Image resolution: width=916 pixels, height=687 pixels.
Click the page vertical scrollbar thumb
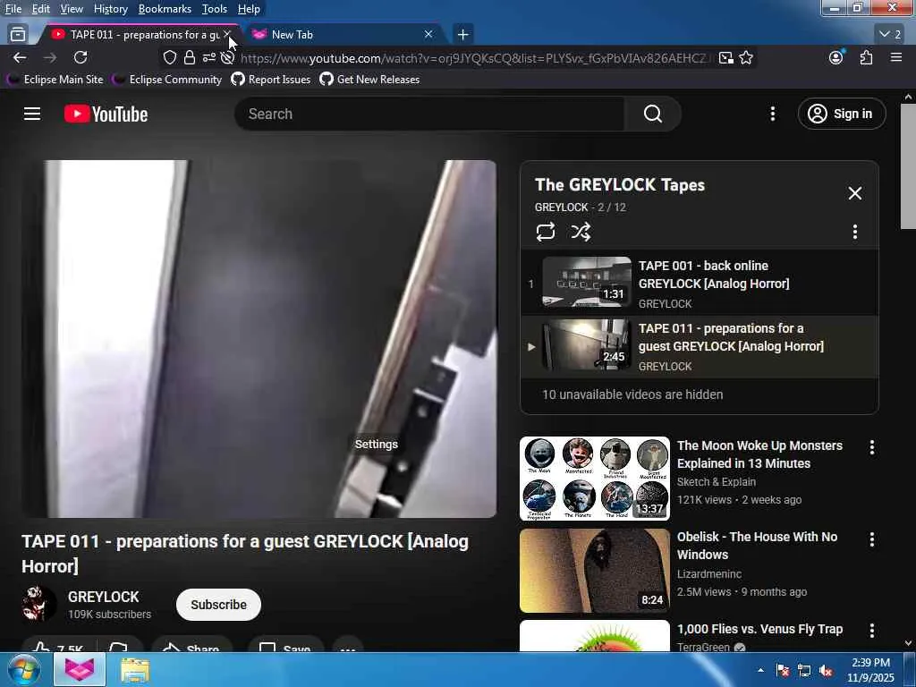(908, 166)
